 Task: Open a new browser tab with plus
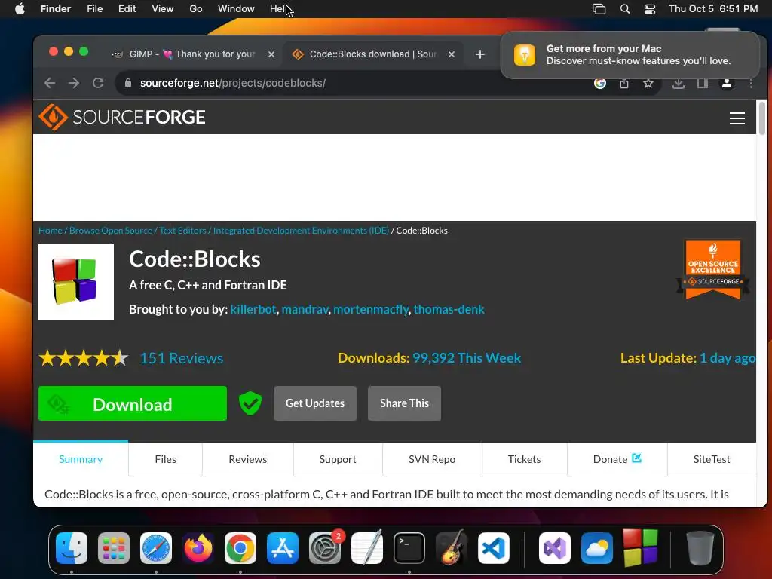point(480,54)
